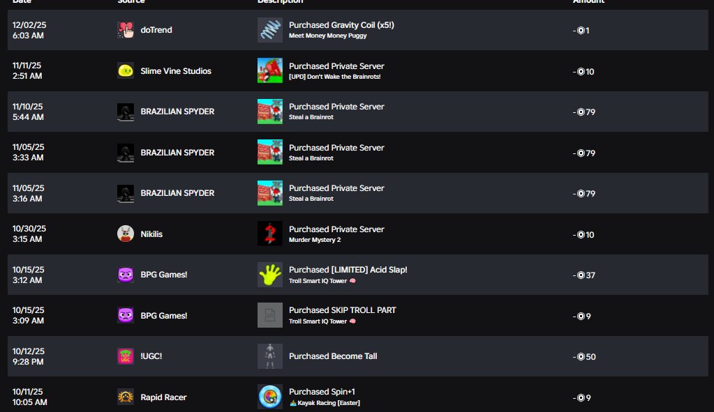714x412 pixels.
Task: Click Purchased [LIMITED] Acid Slap! description
Action: point(348,270)
